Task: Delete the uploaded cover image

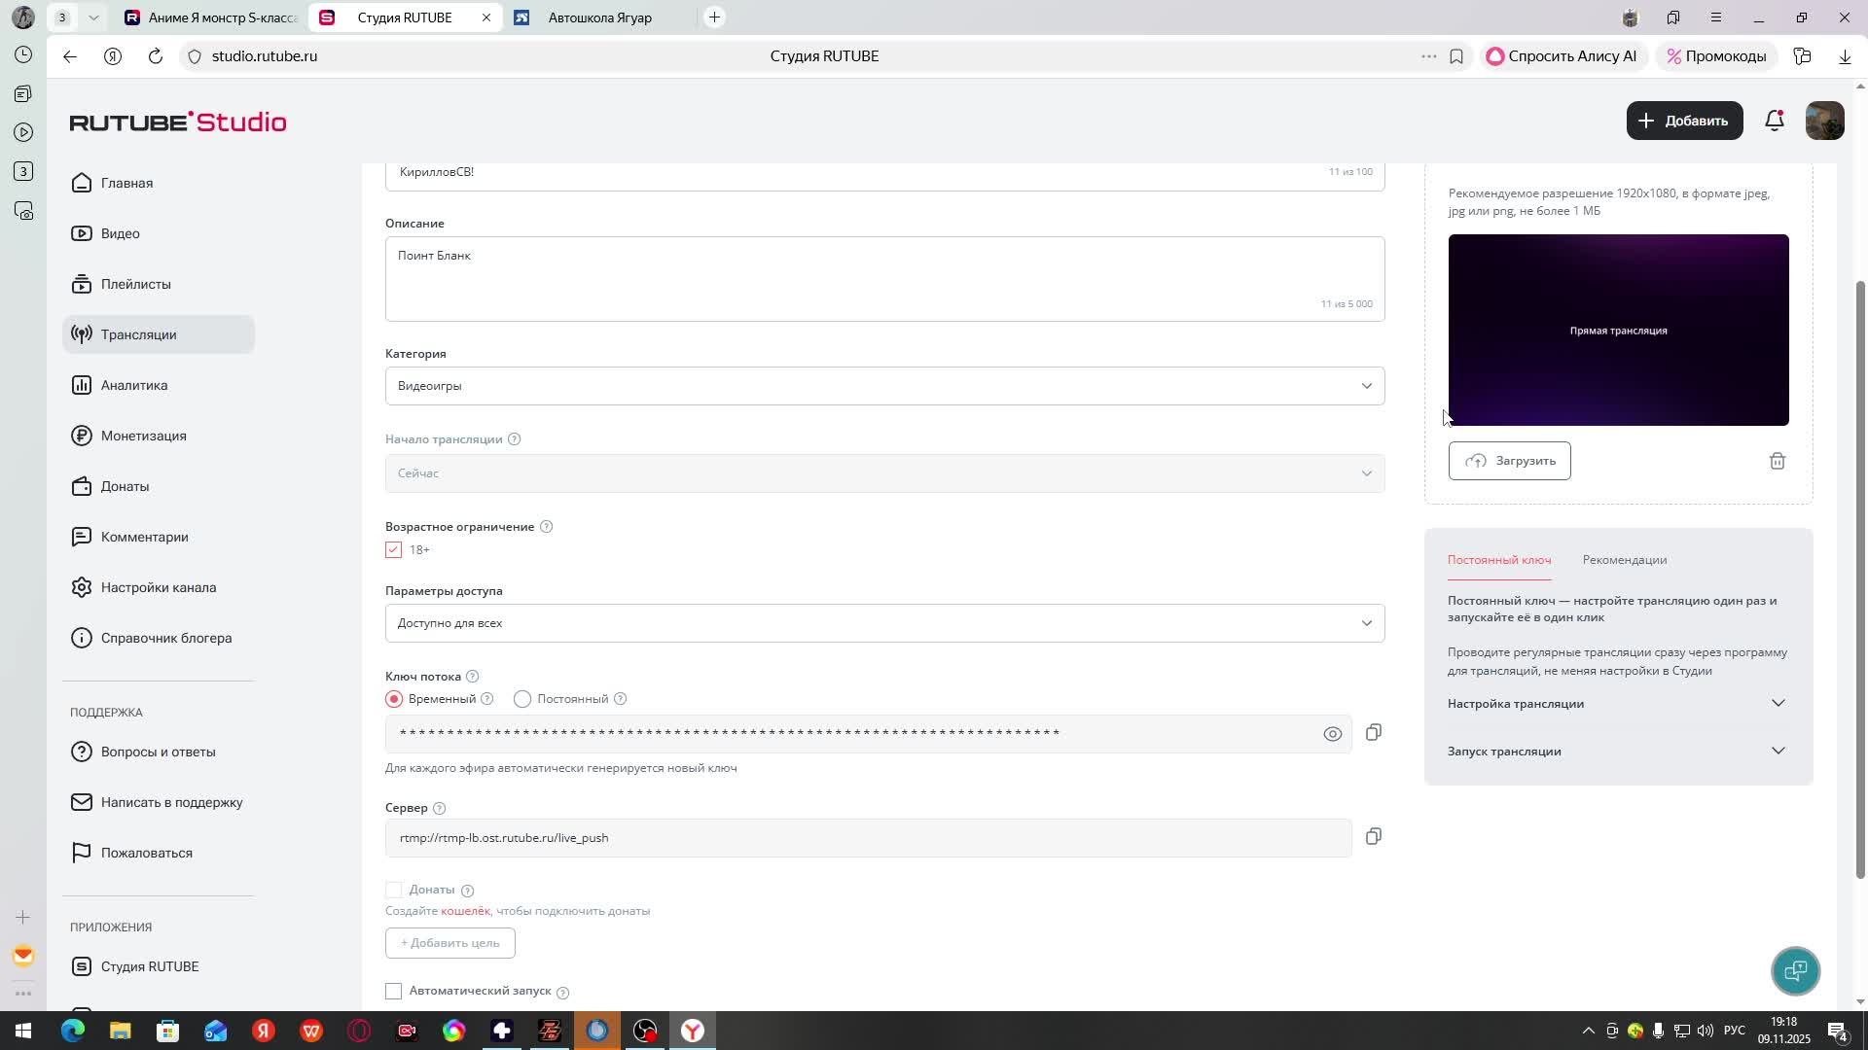Action: 1777,461
